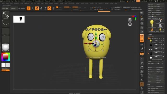Click the head camera view thumbnail

pyautogui.click(x=130, y=22)
